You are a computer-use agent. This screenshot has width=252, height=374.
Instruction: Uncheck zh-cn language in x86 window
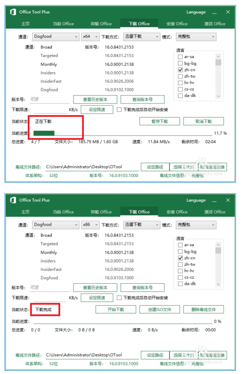[180, 258]
